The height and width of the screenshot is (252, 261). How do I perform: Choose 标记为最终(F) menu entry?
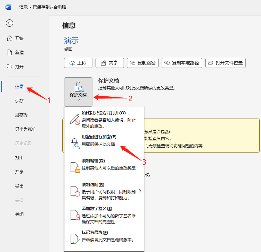point(104,239)
